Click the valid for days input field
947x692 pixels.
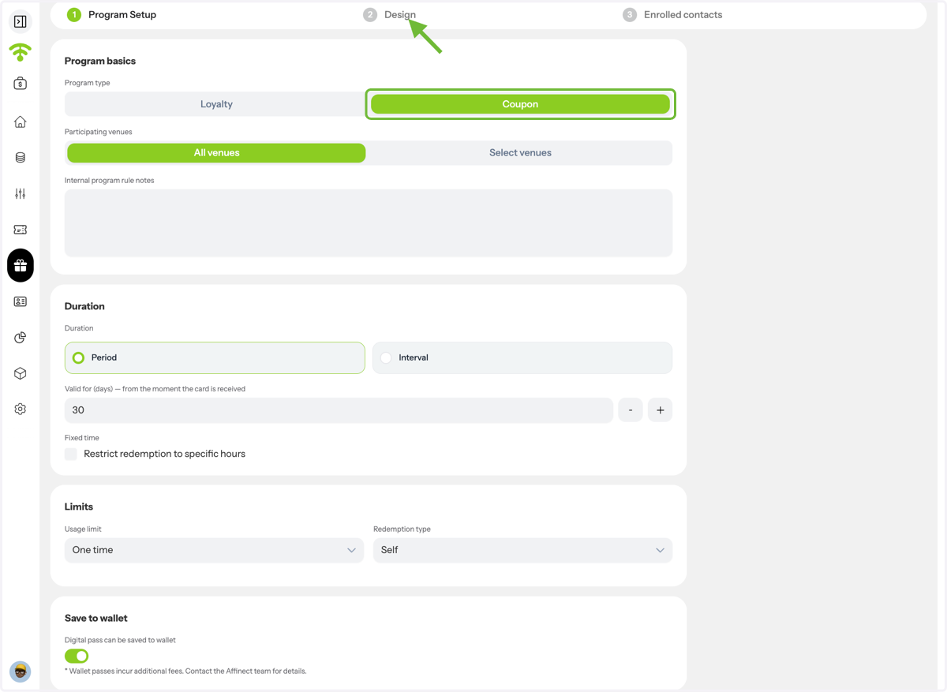coord(339,410)
